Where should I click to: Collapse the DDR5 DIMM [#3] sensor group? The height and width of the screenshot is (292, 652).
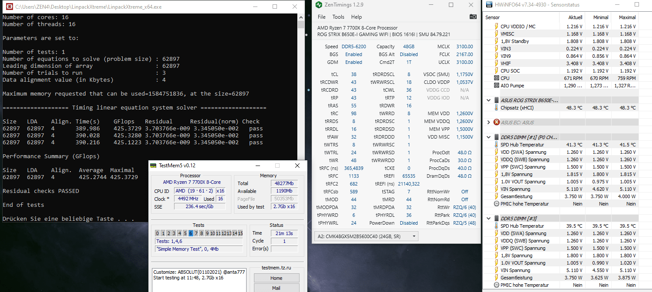pos(489,219)
